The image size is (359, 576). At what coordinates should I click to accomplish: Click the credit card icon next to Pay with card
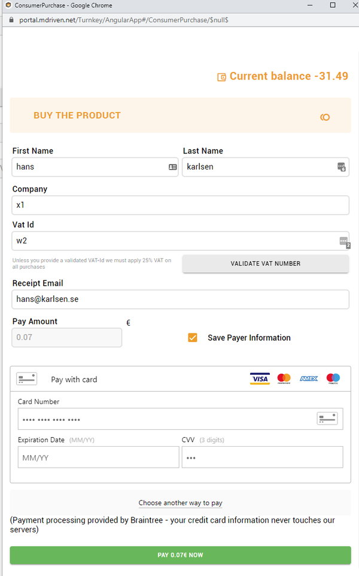[x=27, y=379]
